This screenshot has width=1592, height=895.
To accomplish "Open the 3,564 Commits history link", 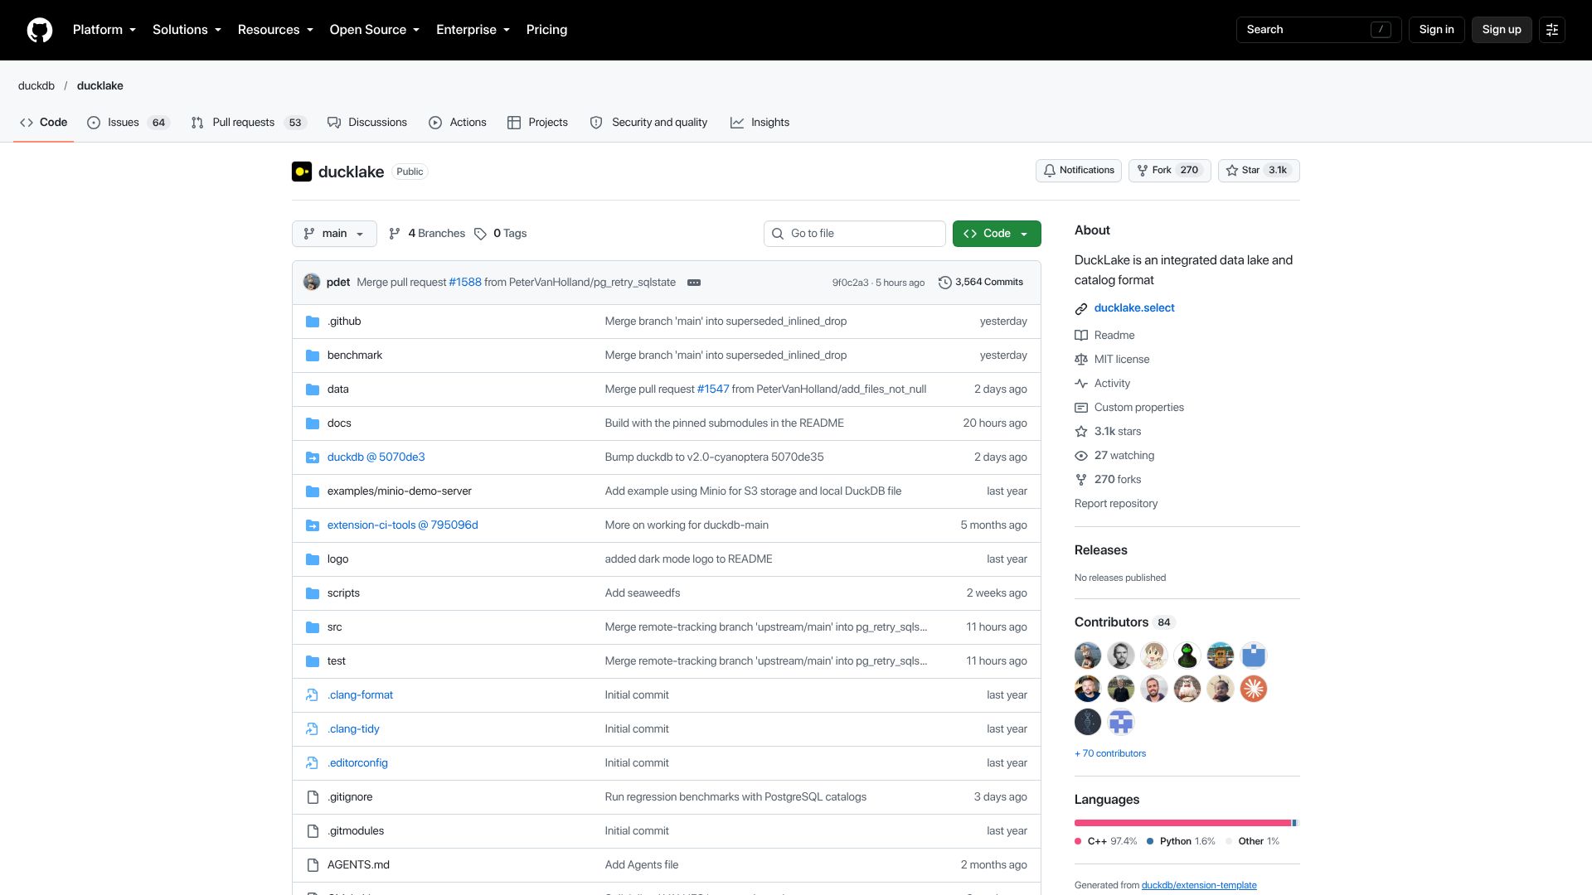I will (981, 283).
